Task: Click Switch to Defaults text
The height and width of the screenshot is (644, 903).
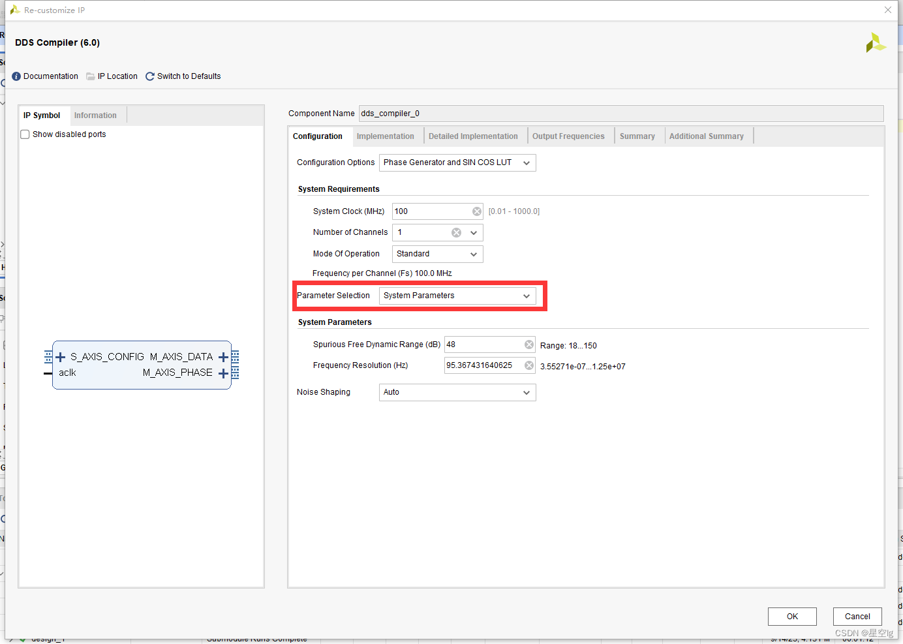Action: [x=189, y=76]
